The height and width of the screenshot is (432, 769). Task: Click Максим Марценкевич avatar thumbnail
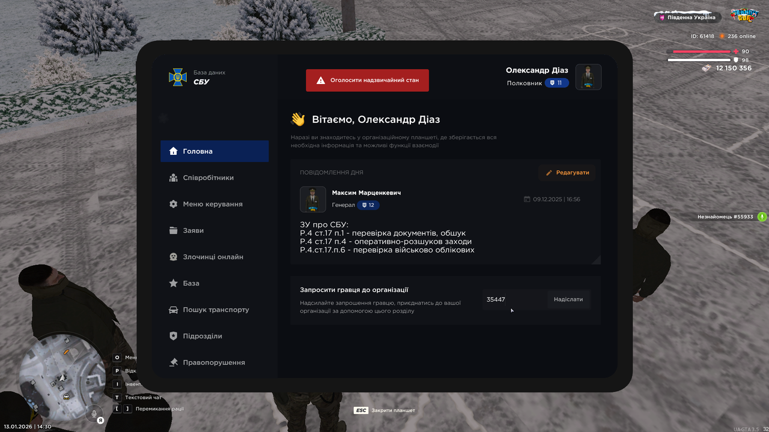coord(313,199)
